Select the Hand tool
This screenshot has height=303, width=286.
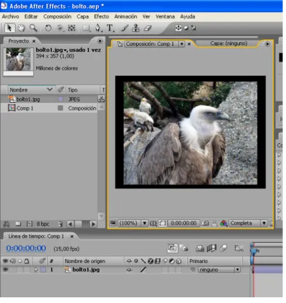point(21,28)
